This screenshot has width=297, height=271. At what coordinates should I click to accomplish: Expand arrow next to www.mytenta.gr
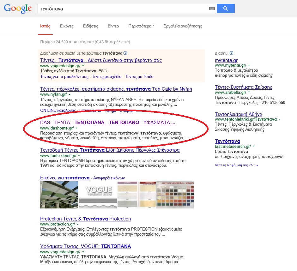[249, 65]
